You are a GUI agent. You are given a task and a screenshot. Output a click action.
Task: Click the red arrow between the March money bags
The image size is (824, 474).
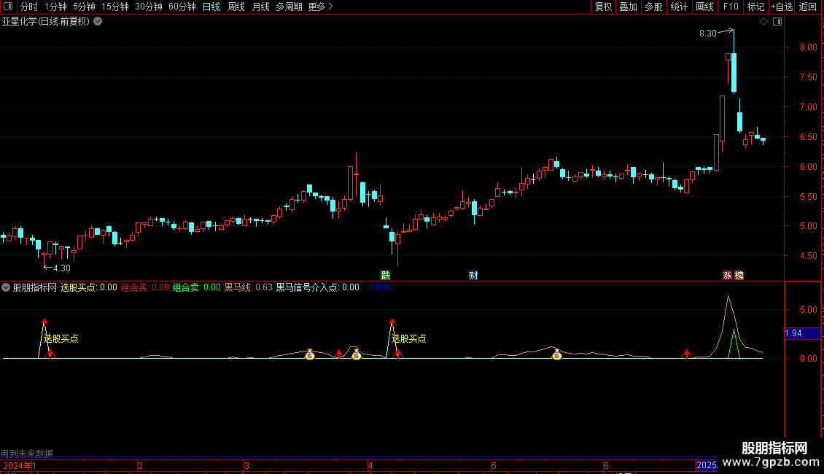tap(339, 353)
